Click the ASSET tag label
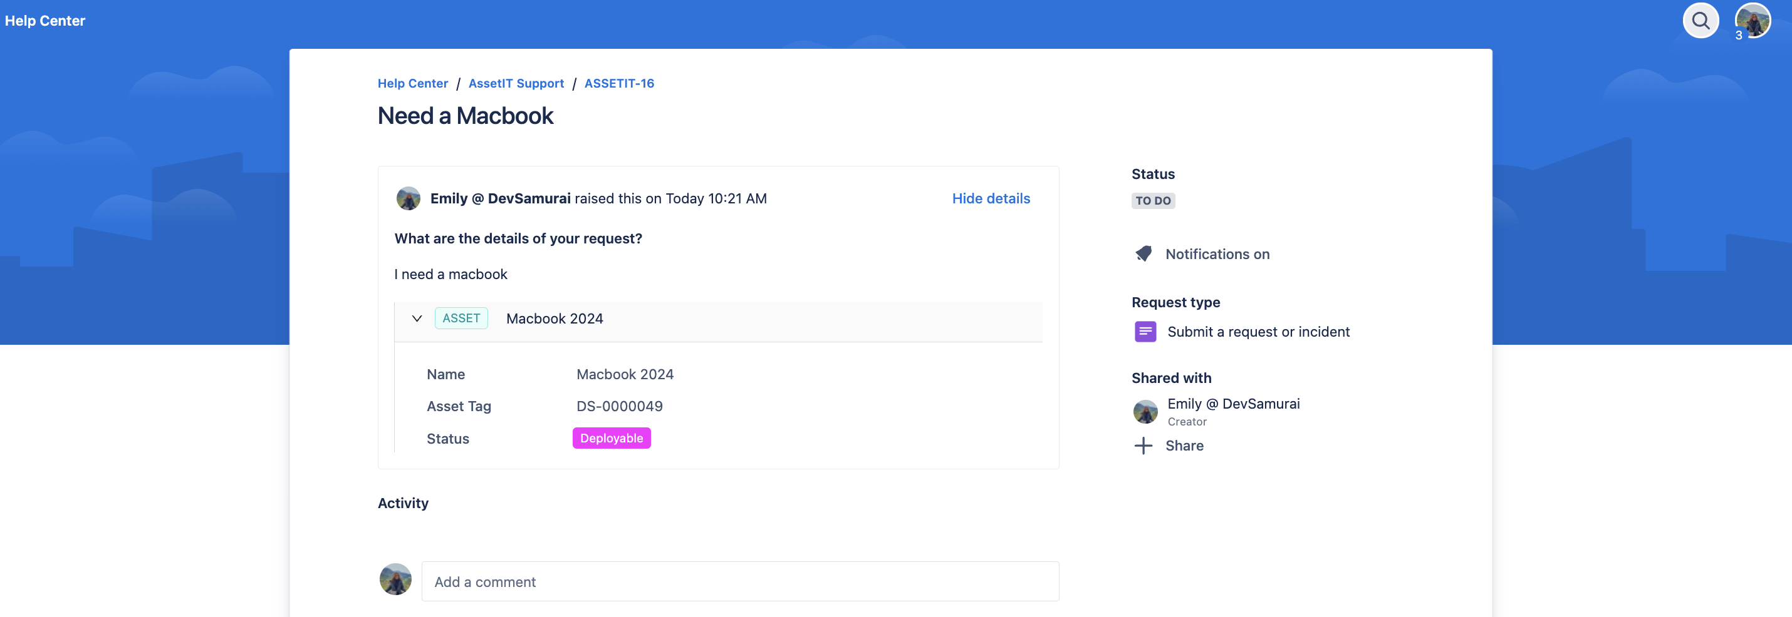The width and height of the screenshot is (1792, 617). click(x=461, y=319)
